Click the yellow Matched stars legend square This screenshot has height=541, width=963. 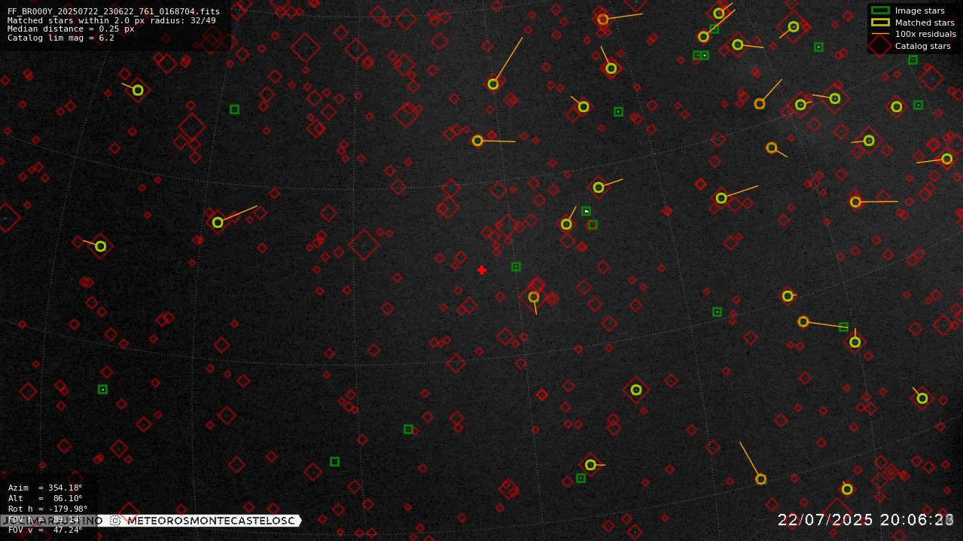(x=880, y=23)
